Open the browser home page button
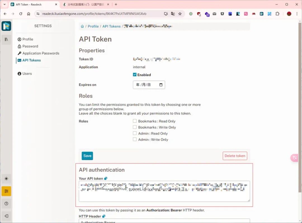 point(29,14)
